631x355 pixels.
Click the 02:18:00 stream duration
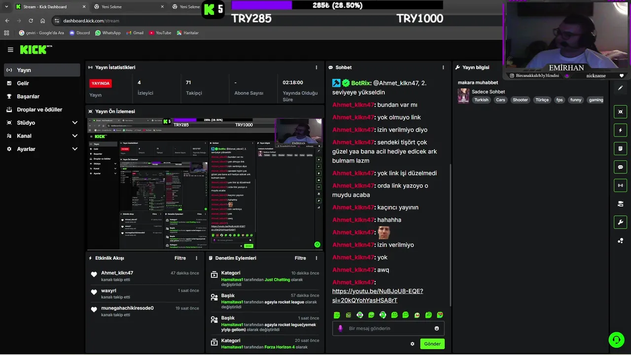click(x=293, y=82)
